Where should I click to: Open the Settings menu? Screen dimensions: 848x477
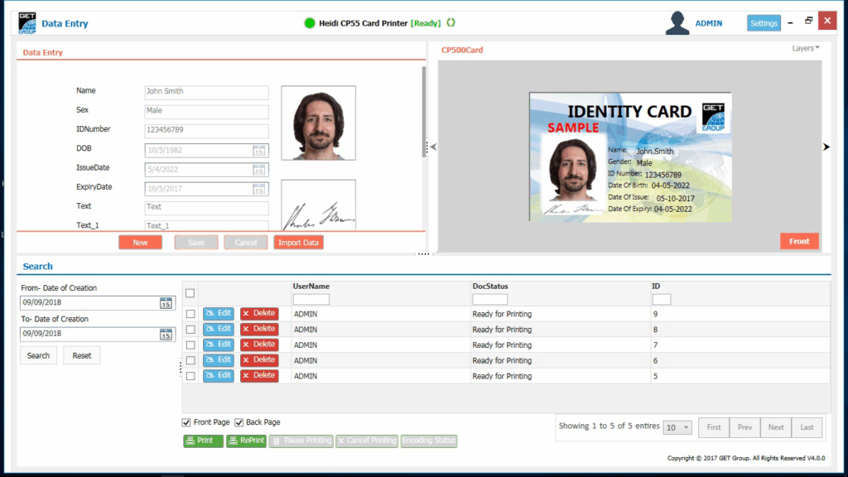click(x=764, y=23)
